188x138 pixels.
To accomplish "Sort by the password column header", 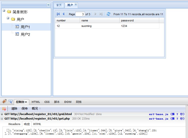I will (139, 20).
